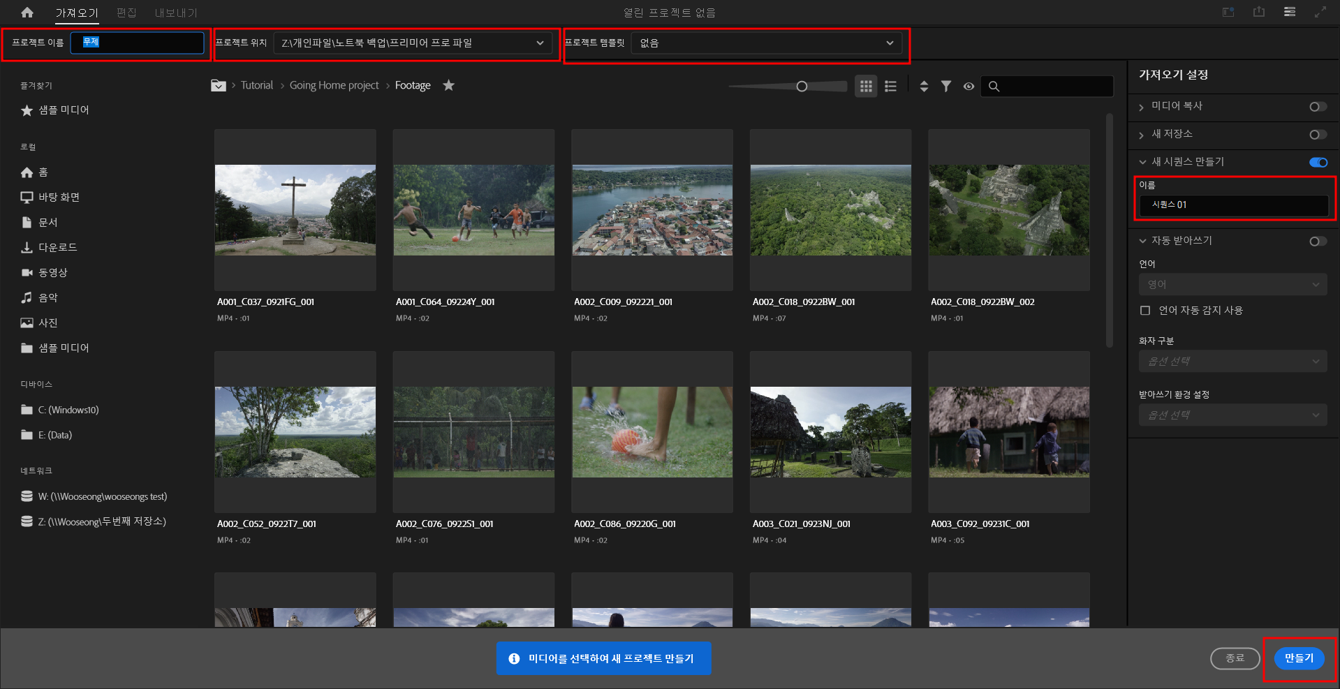
Task: Select 샘플 미디어 under favorites
Action: (x=55, y=110)
